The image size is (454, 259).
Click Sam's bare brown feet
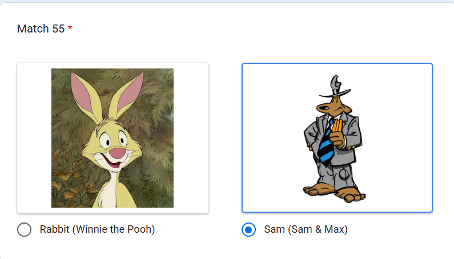(x=334, y=192)
